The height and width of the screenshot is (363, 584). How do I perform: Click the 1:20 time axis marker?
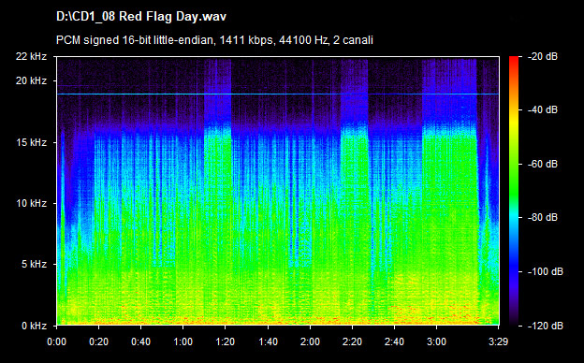pos(225,341)
